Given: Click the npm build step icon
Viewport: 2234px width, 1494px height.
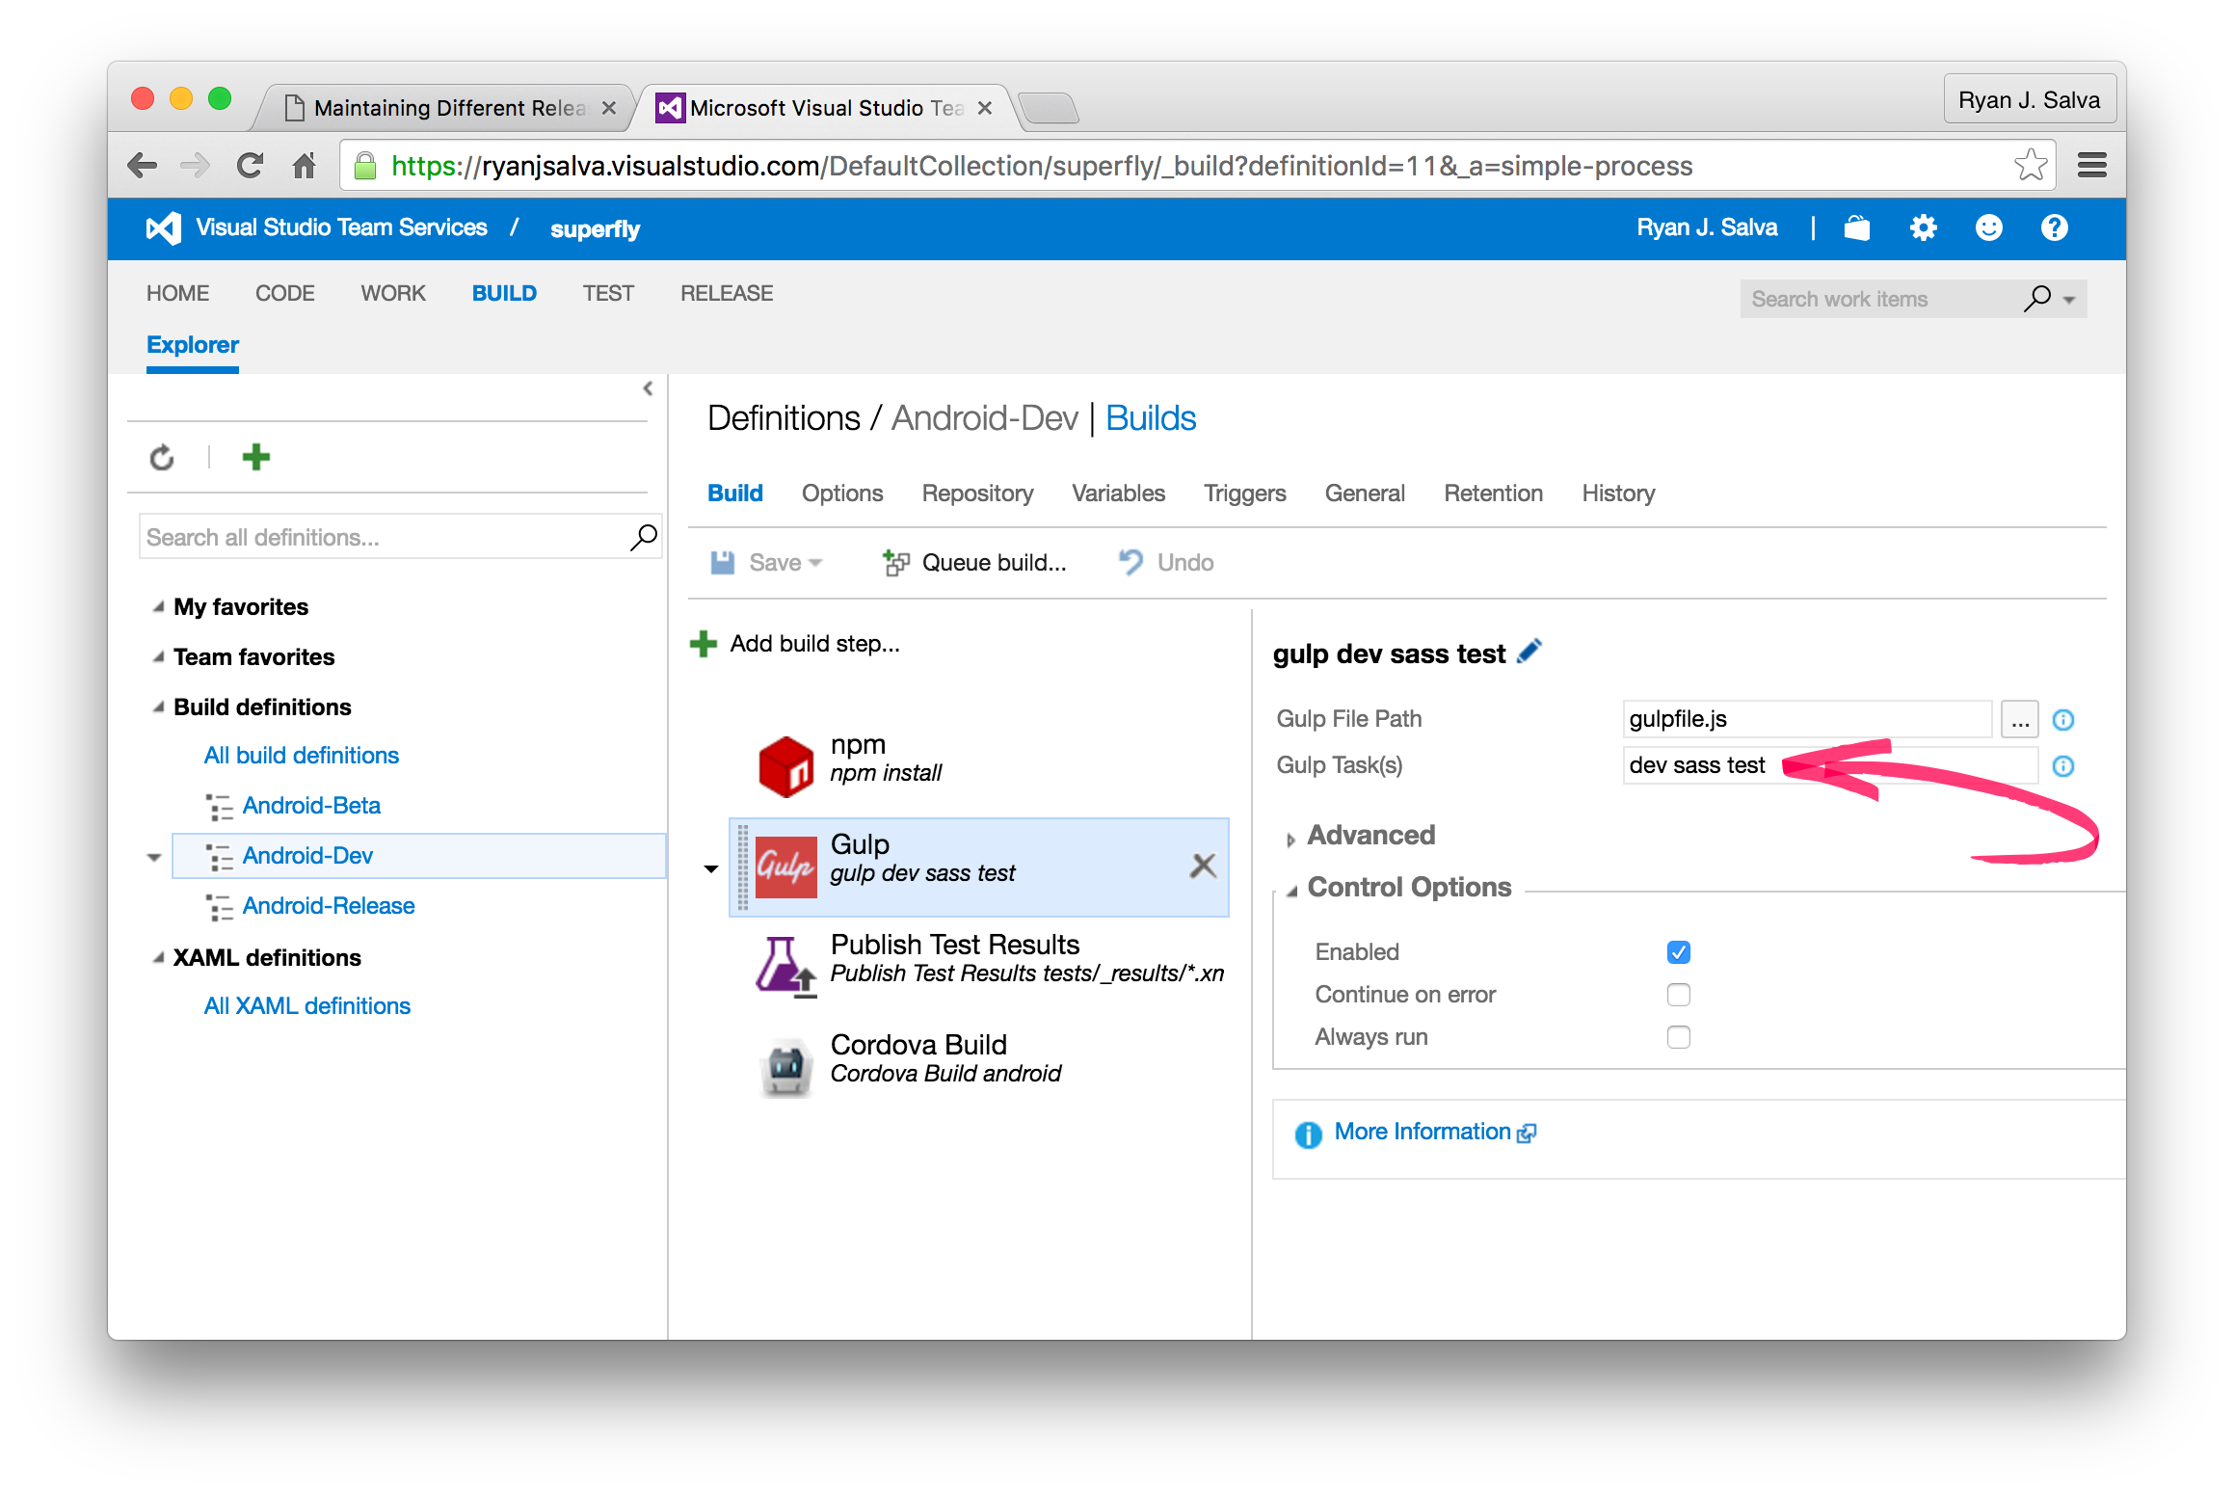Looking at the screenshot, I should 785,766.
